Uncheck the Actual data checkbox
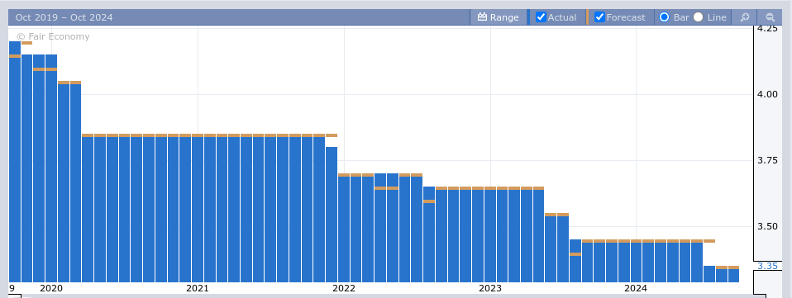The width and height of the screenshot is (792, 298). pos(541,17)
